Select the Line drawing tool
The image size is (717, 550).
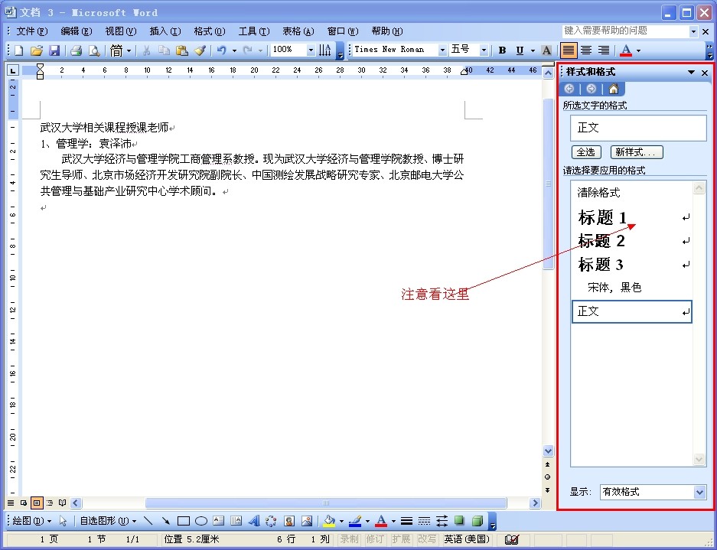148,521
